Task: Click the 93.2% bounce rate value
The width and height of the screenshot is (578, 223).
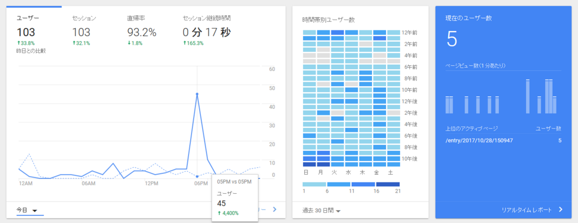Action: (x=142, y=33)
